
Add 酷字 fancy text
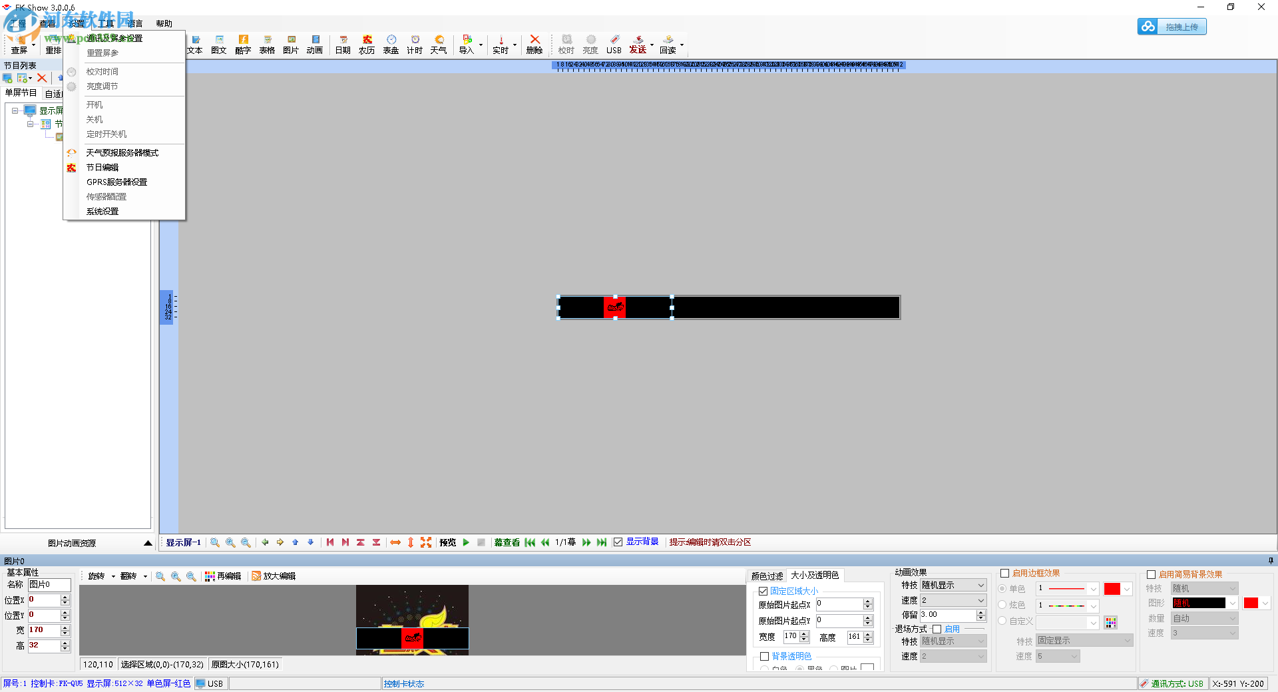pyautogui.click(x=243, y=45)
